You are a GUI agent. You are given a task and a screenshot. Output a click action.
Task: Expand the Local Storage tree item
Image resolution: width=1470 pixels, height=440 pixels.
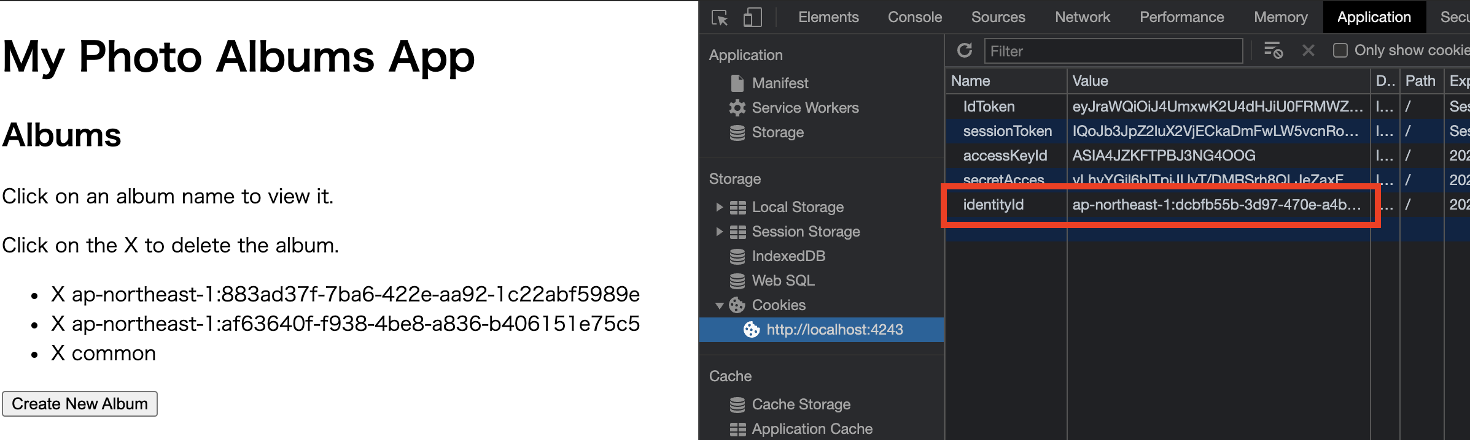tap(720, 207)
